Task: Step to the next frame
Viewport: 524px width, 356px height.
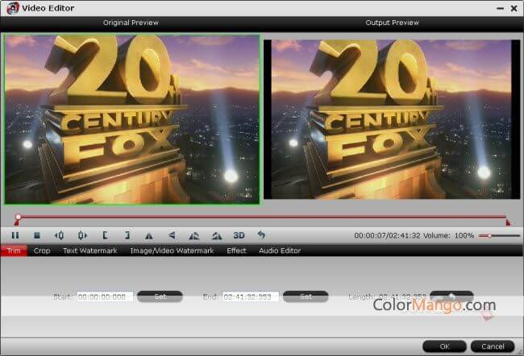Action: pos(81,235)
